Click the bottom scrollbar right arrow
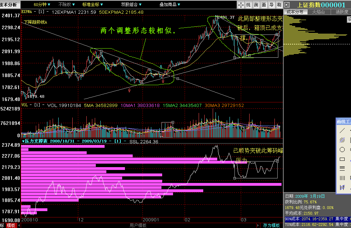Screen dimensions: 351x228 tap(258, 226)
